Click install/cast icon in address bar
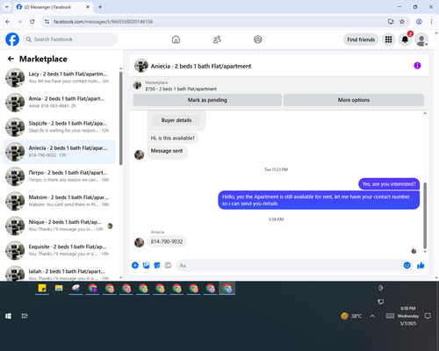439x351 pixels. click(391, 22)
